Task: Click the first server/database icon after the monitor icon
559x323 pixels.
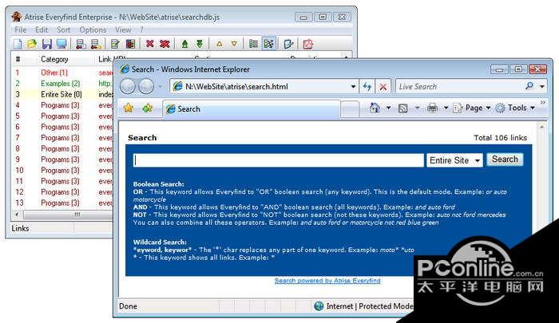Action: pyautogui.click(x=81, y=44)
